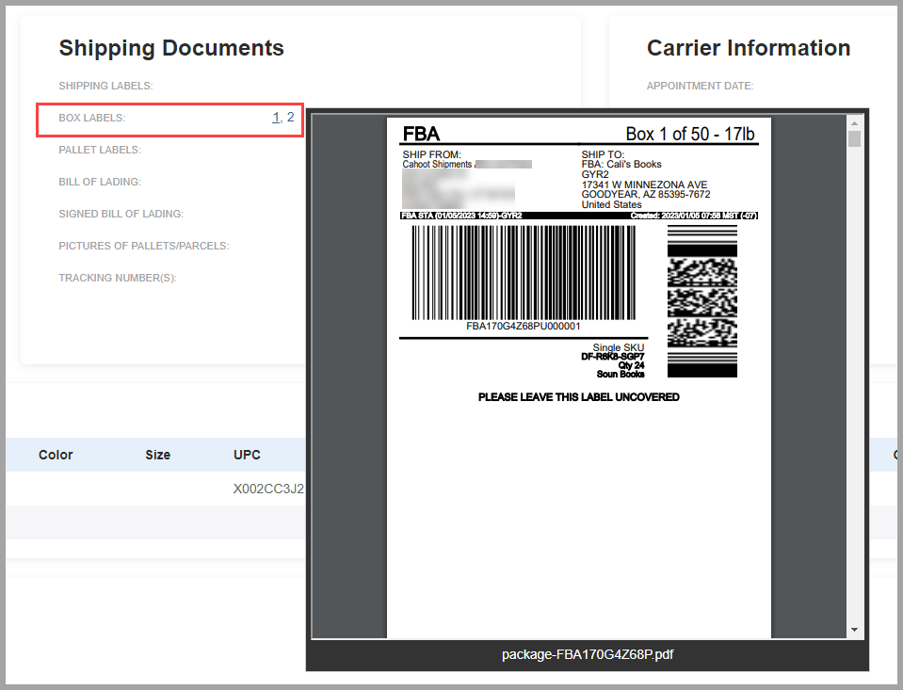Image resolution: width=903 pixels, height=690 pixels.
Task: Click the PICTURES OF PALLETS/PARCELS label
Action: point(144,246)
